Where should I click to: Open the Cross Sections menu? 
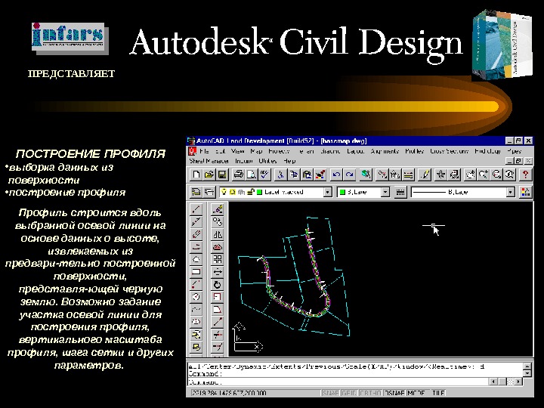pyautogui.click(x=450, y=151)
